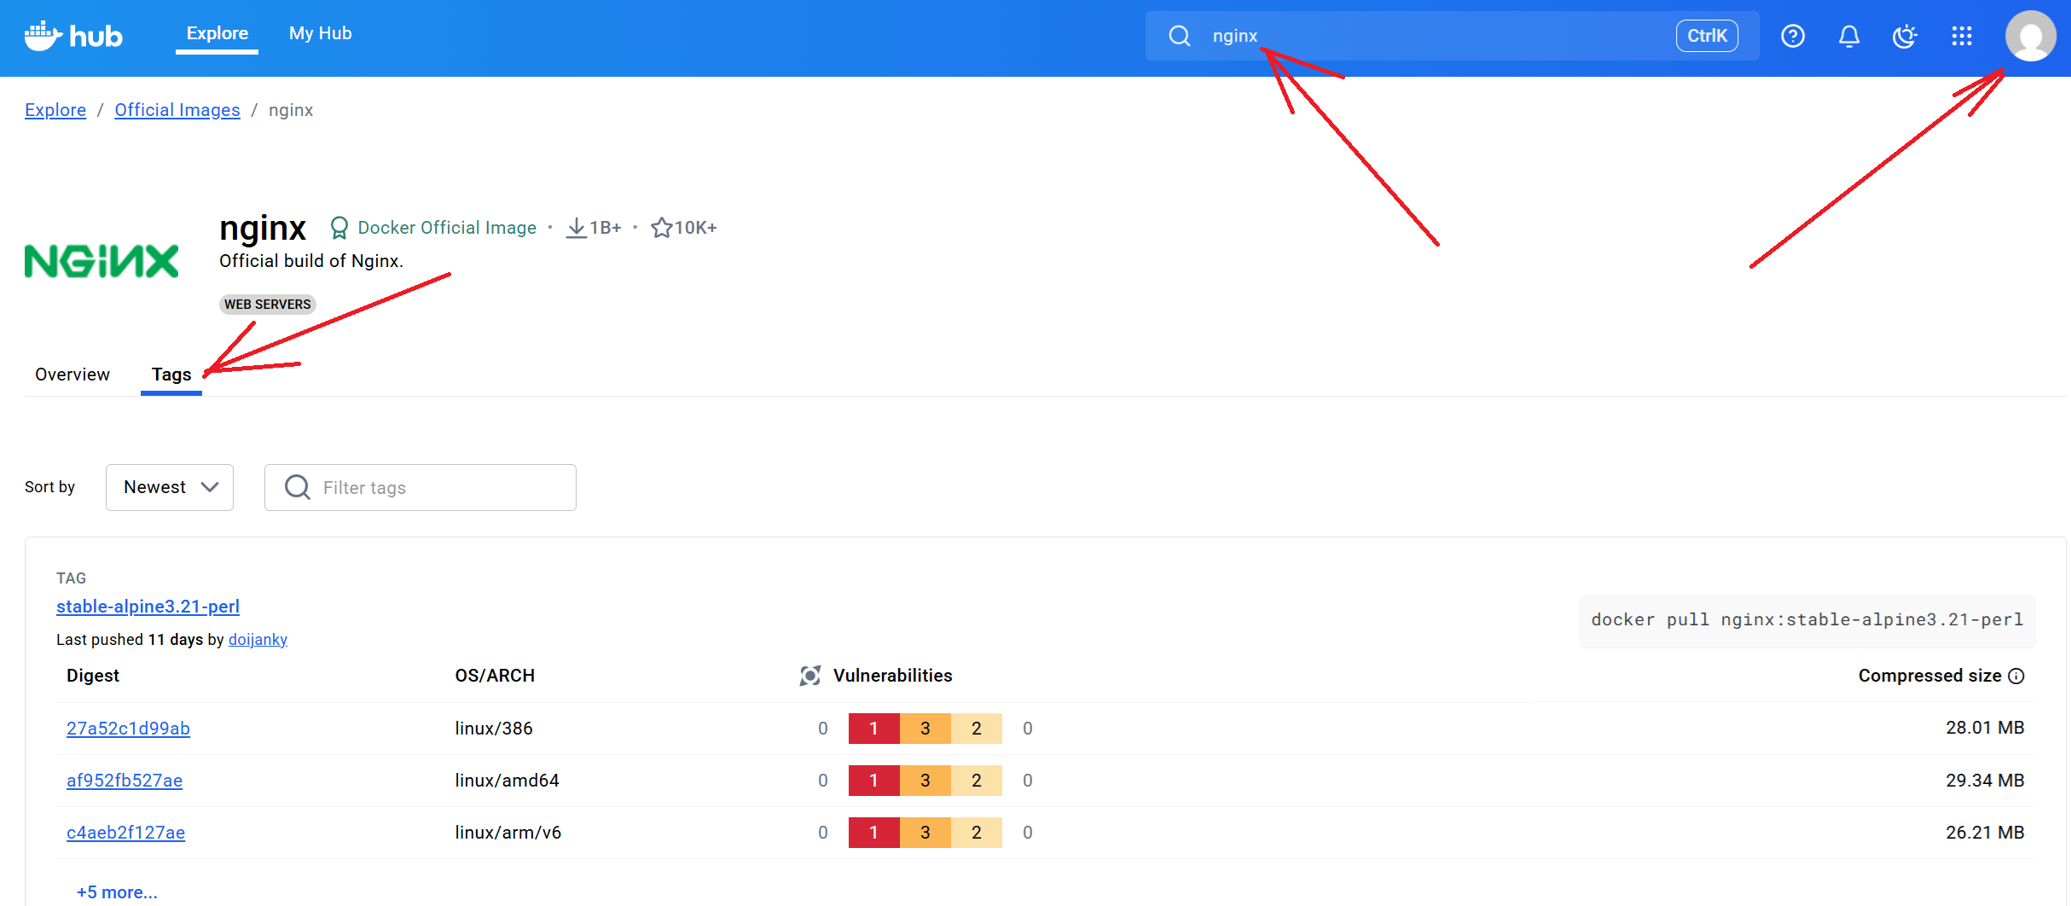
Task: Click the red critical count for linux/amd64
Action: click(x=874, y=781)
